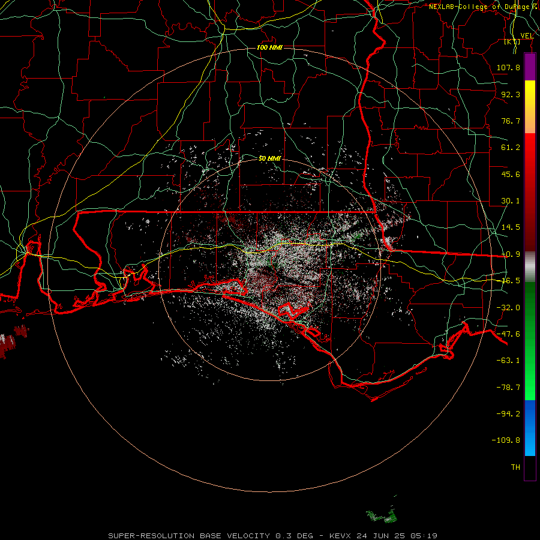Click the -0.9 velocity scale value

tap(511, 254)
